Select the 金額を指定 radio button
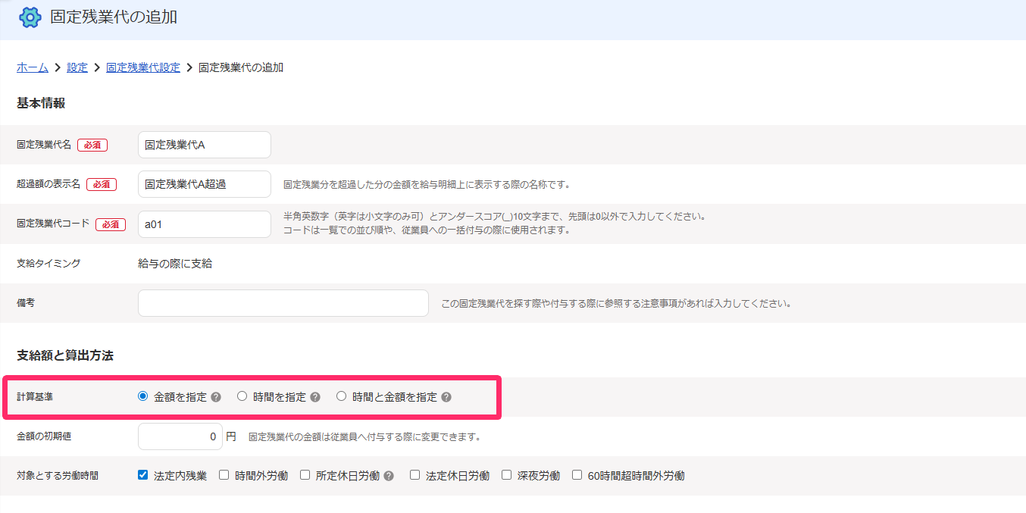The height and width of the screenshot is (513, 1026). click(143, 396)
